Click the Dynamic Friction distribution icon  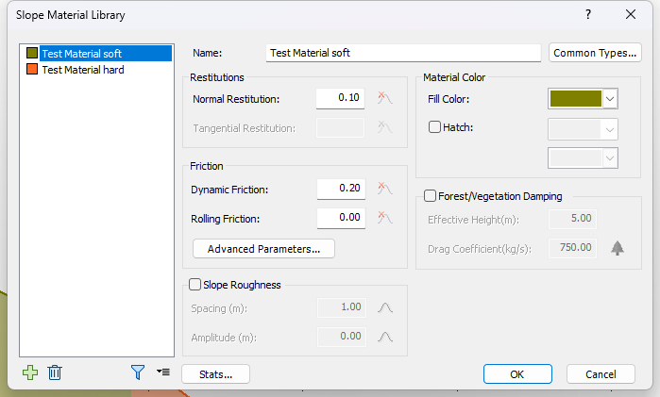pyautogui.click(x=384, y=189)
